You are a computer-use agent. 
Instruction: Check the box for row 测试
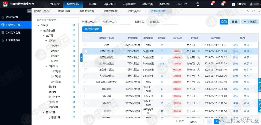[85, 45]
